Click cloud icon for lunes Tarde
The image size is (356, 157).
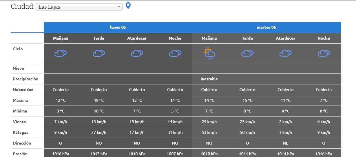[x=99, y=53]
